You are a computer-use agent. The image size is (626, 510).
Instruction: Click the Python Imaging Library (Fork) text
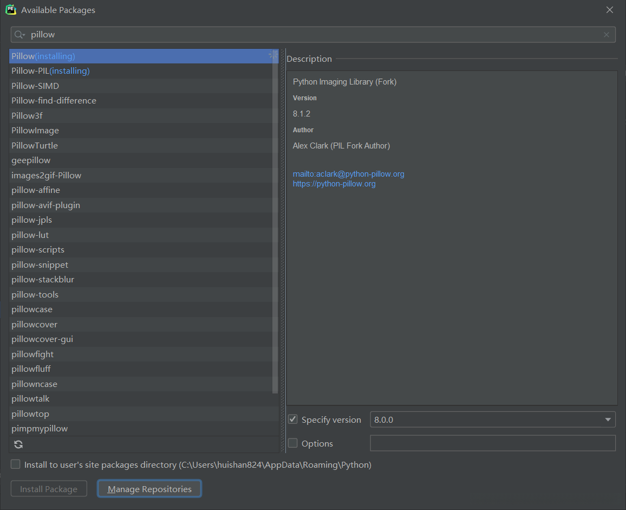[344, 82]
